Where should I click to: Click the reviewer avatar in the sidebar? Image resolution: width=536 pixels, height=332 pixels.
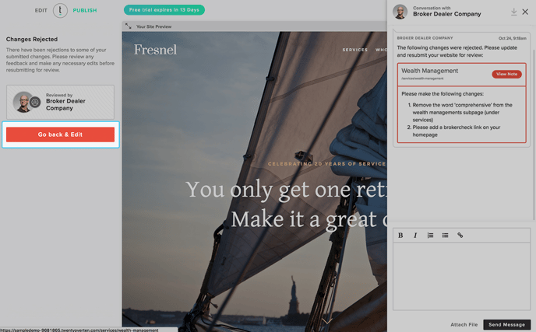23,102
